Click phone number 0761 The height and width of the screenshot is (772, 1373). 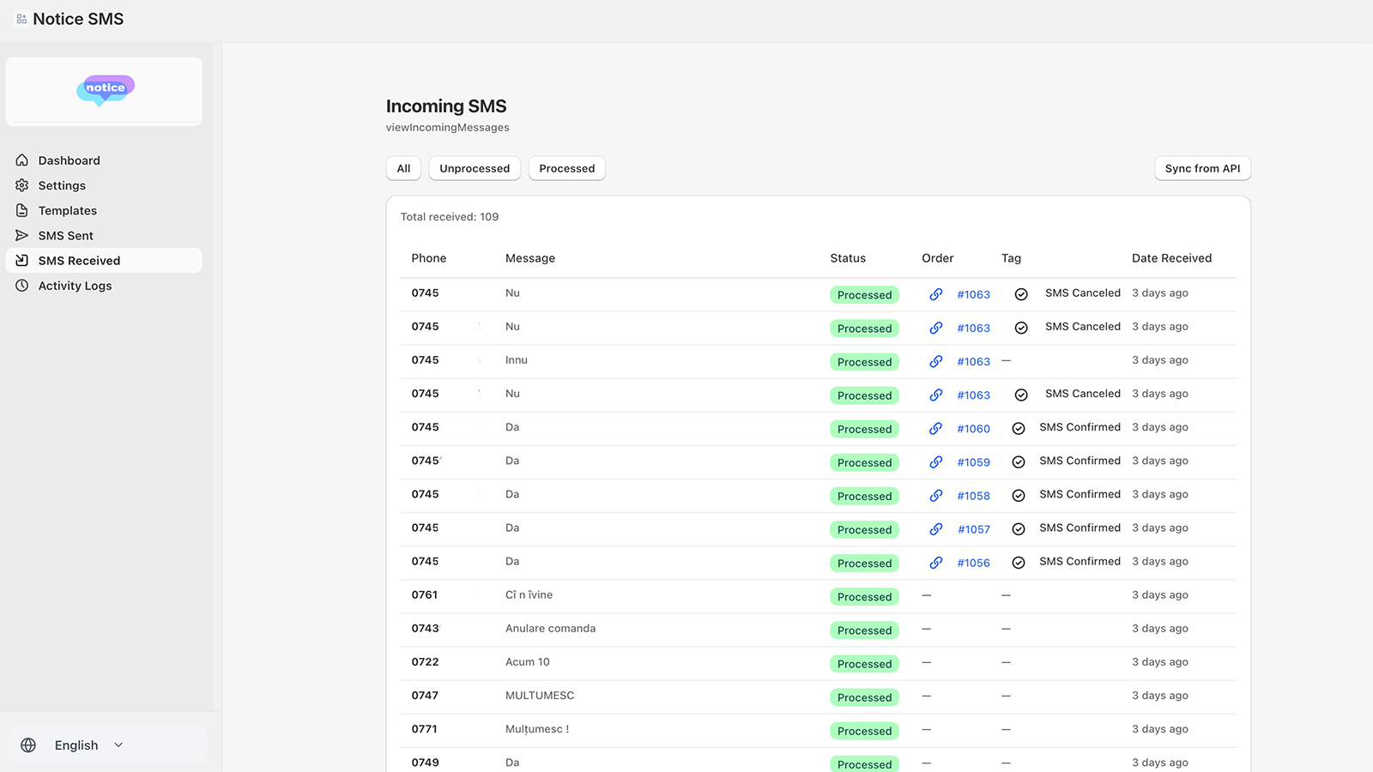pyautogui.click(x=425, y=595)
